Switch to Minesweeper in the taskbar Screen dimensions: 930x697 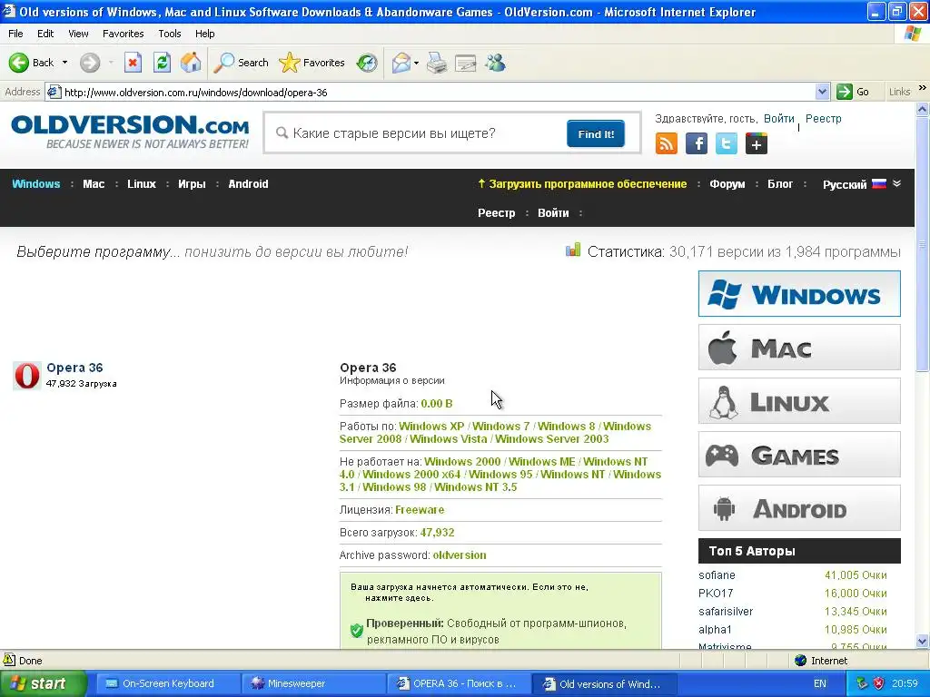pos(312,683)
